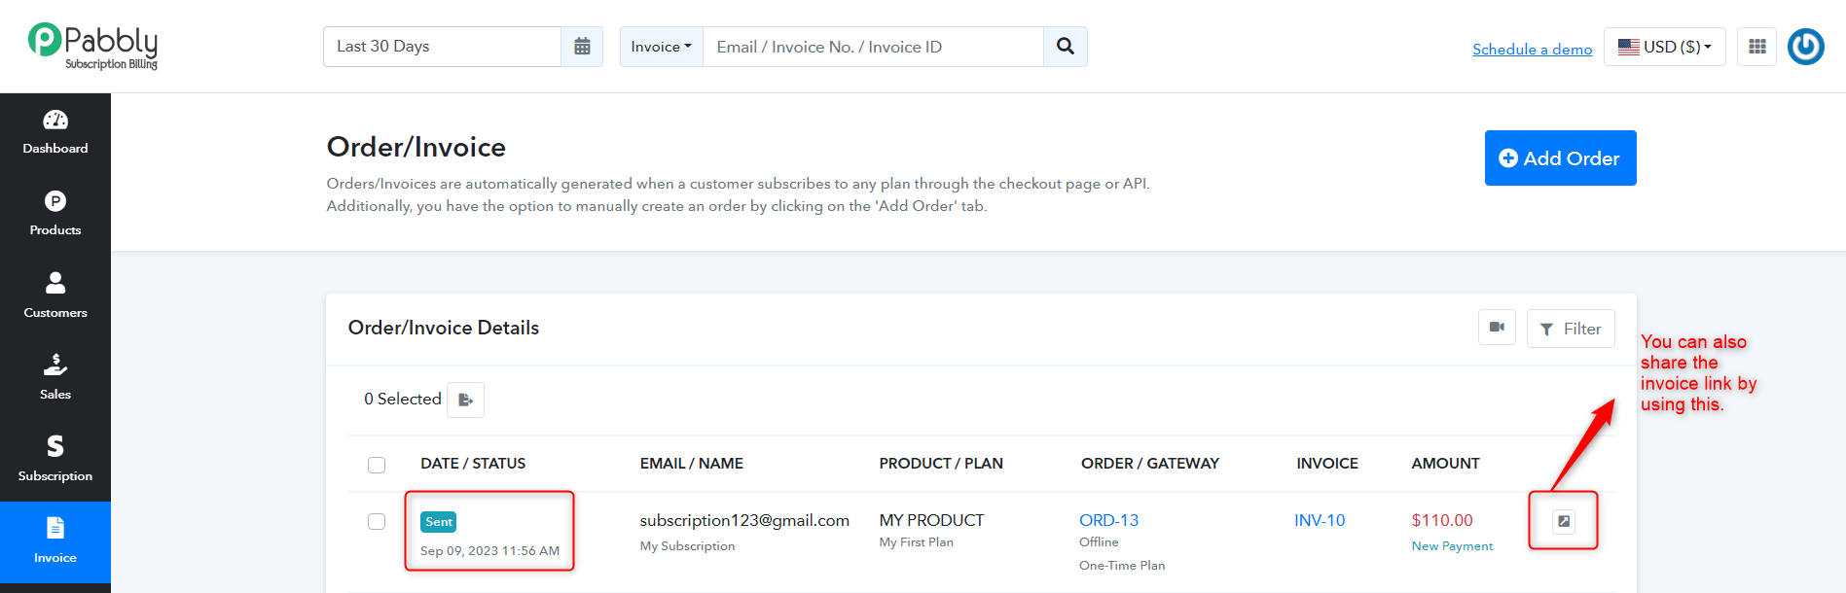
Task: Open the Filter button
Action: coord(1571,329)
